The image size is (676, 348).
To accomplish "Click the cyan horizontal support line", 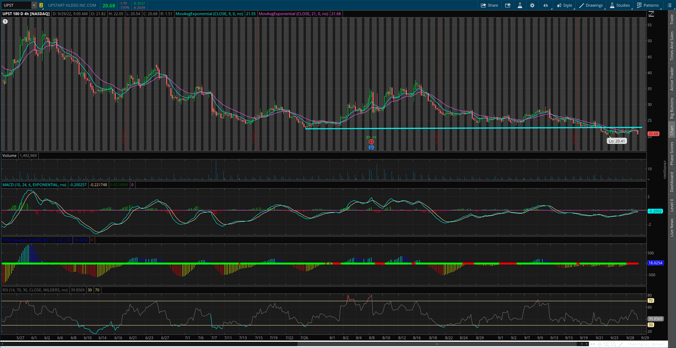I will [x=473, y=128].
